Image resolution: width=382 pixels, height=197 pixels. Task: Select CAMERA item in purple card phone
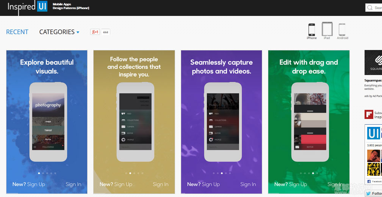tap(215, 127)
